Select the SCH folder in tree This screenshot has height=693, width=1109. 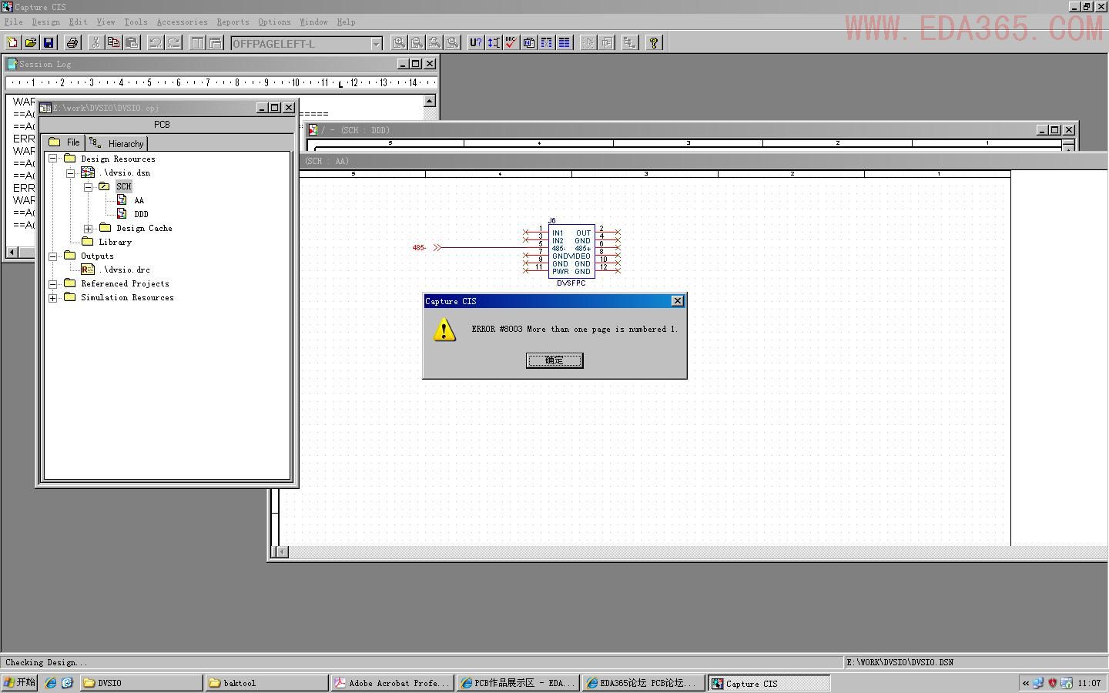coord(124,186)
